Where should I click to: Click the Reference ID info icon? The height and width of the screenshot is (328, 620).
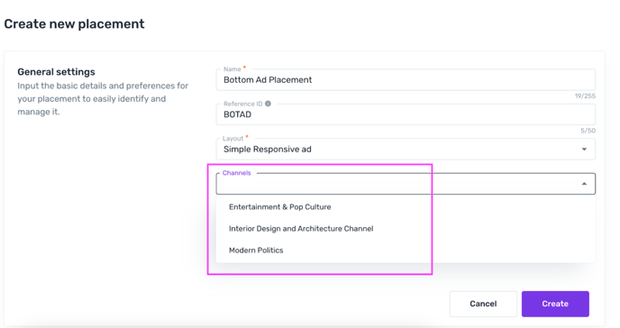pyautogui.click(x=268, y=104)
